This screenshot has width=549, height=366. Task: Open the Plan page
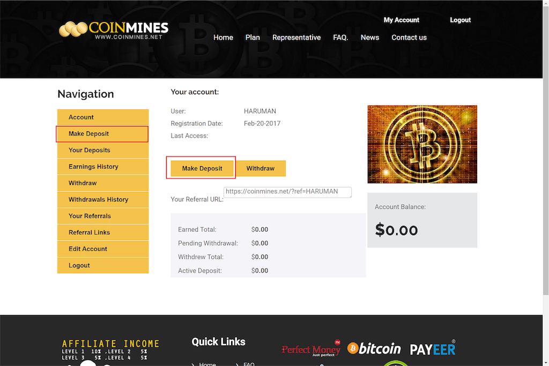point(253,38)
